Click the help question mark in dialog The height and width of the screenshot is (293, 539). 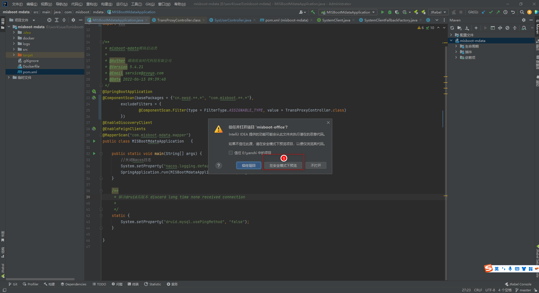pyautogui.click(x=219, y=166)
